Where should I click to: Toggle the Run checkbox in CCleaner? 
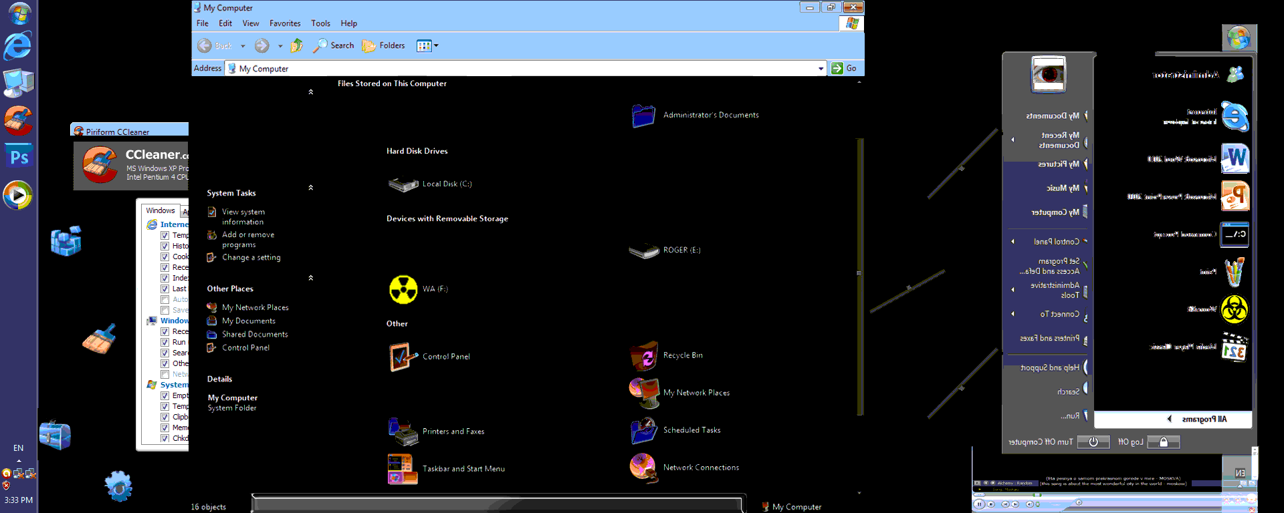pyautogui.click(x=165, y=342)
